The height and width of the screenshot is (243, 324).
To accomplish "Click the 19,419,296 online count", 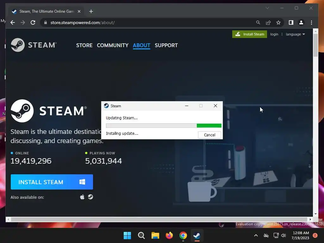I will tap(31, 161).
